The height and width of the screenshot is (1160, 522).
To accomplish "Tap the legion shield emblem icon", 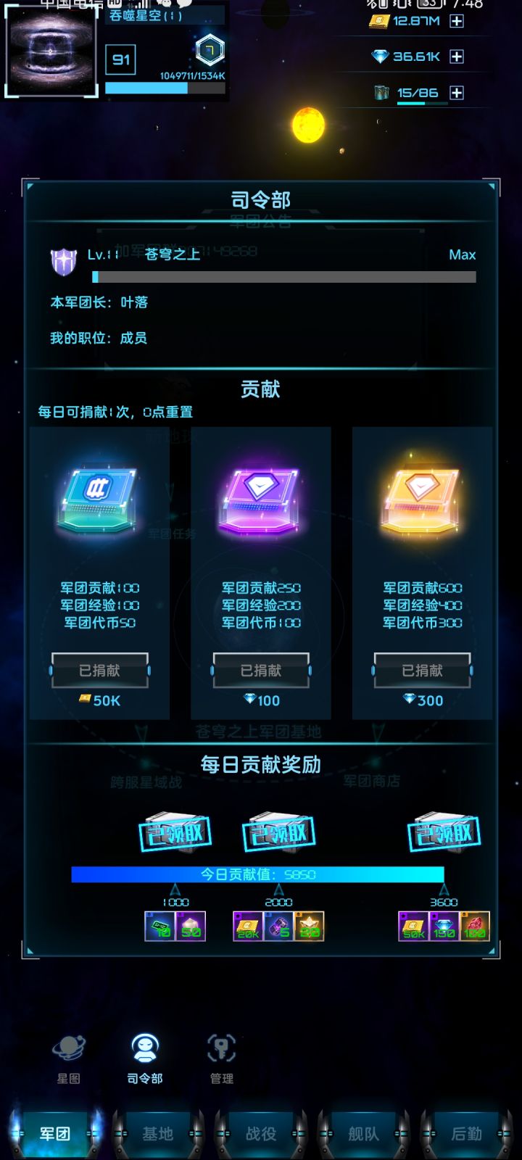I will 64,261.
